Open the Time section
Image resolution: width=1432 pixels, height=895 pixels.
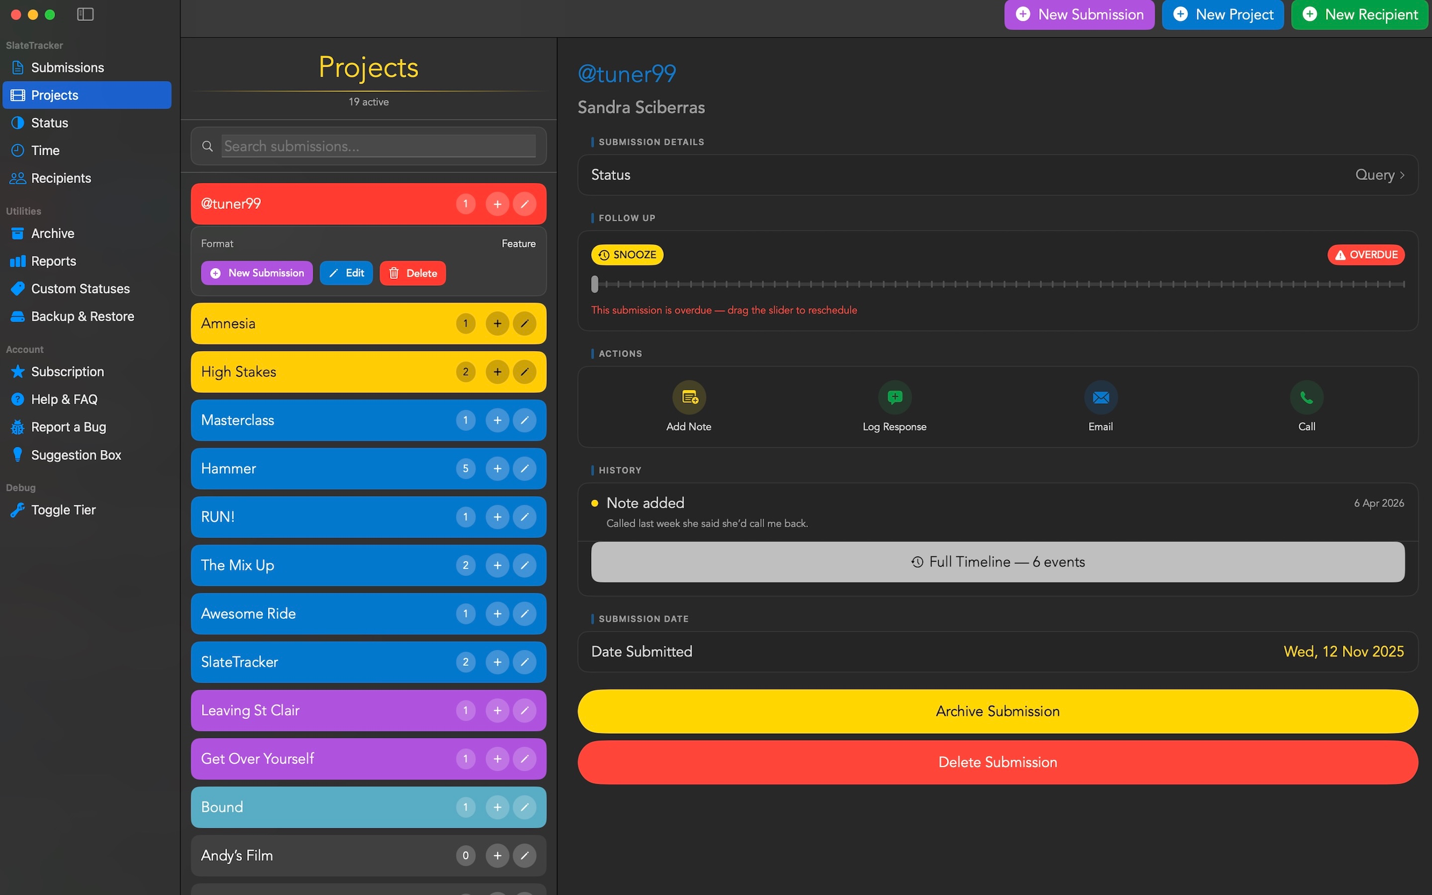tap(87, 150)
